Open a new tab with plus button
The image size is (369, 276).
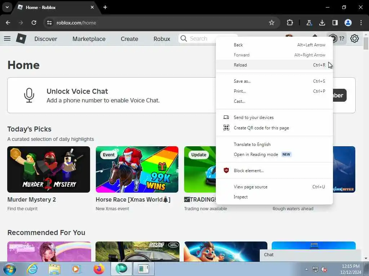click(105, 7)
